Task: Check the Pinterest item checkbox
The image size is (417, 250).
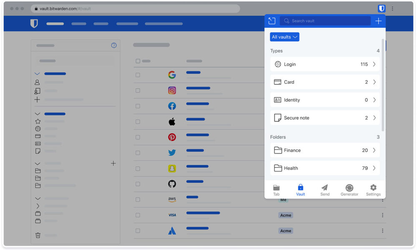Action: tap(138, 137)
